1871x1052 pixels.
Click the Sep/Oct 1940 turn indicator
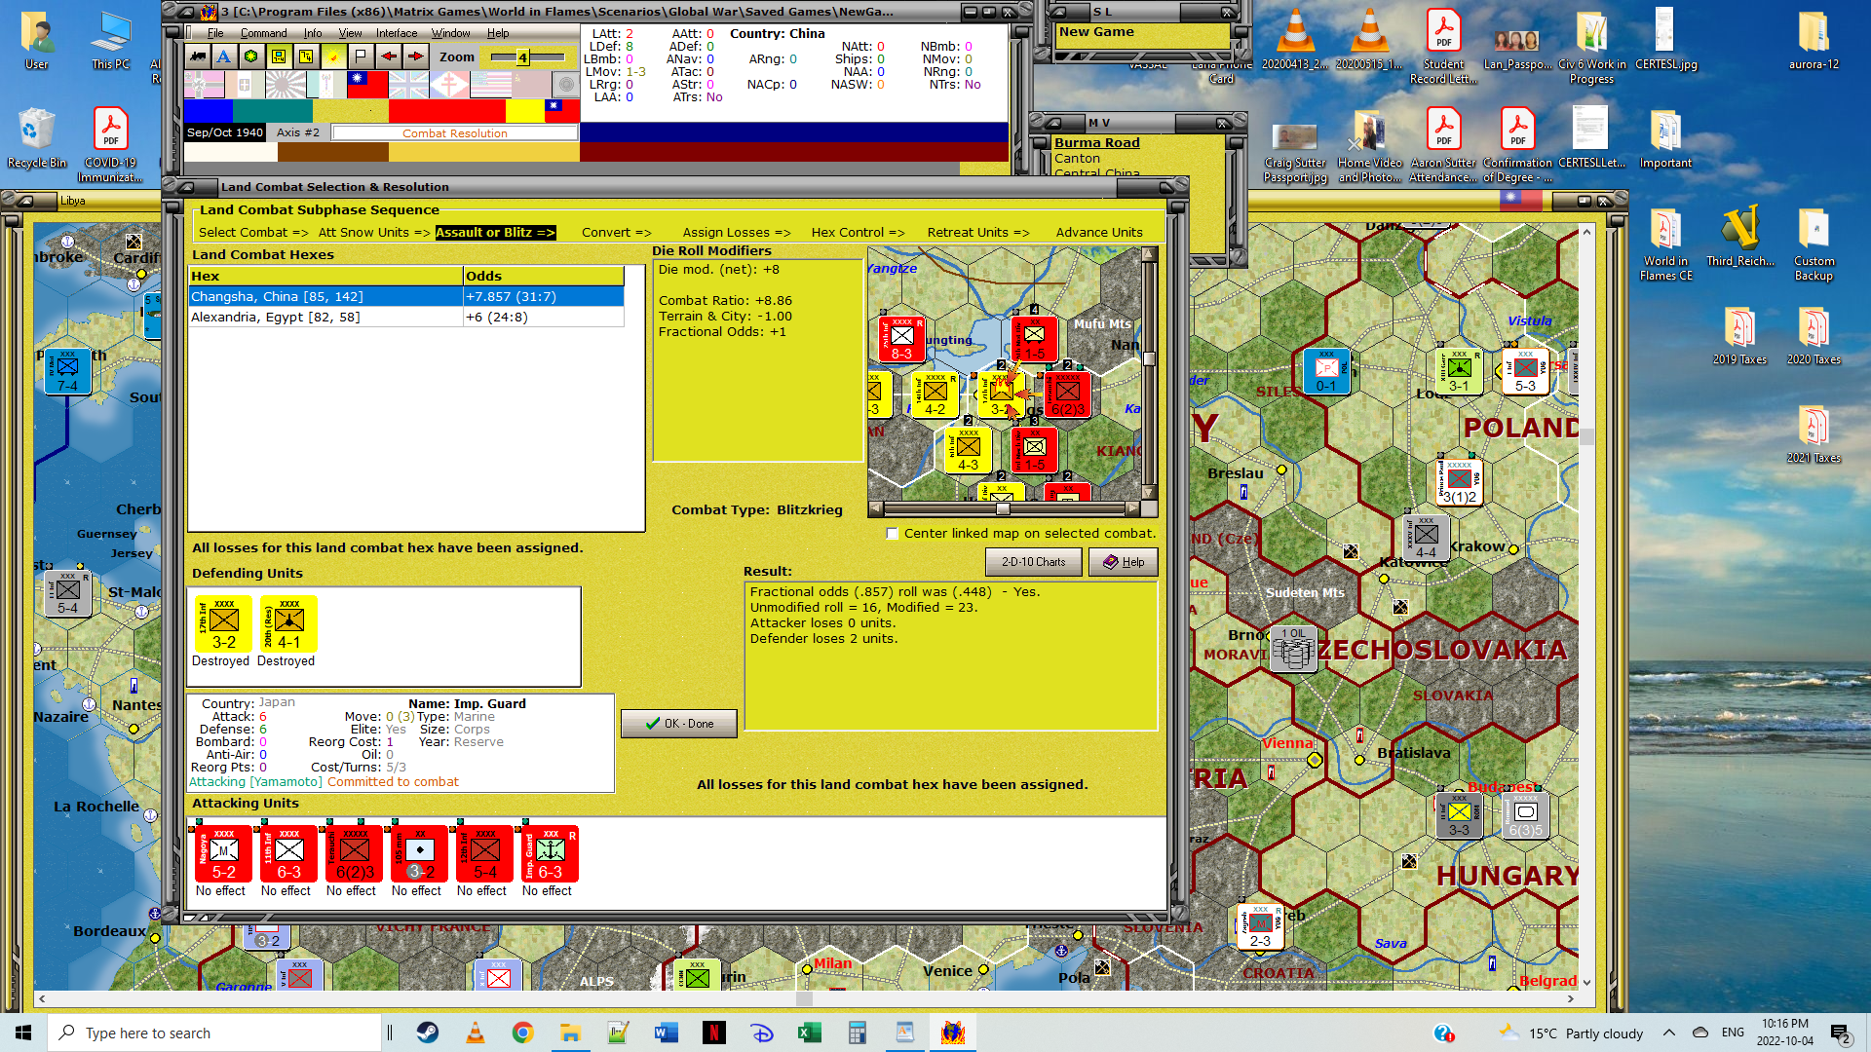tap(225, 132)
